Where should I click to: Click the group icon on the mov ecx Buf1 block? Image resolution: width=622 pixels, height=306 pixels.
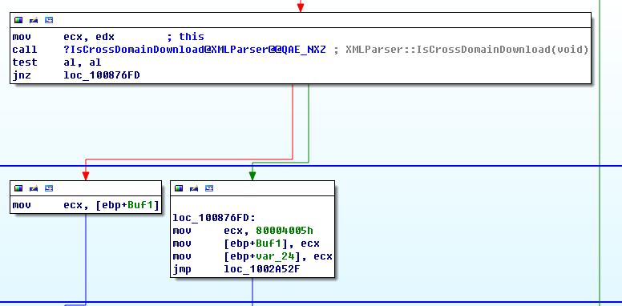49,188
